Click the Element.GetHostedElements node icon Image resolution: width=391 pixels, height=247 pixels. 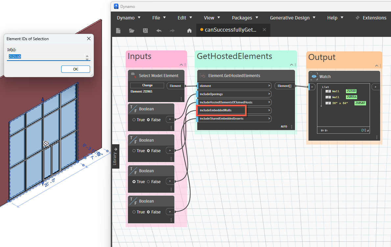tap(203, 75)
